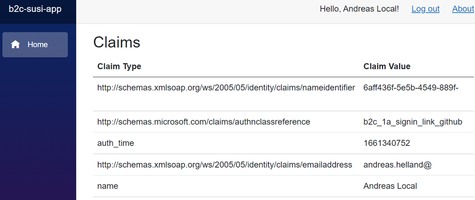The image size is (475, 200).
Task: Click the 1661340752 timestamp value
Action: (x=386, y=143)
